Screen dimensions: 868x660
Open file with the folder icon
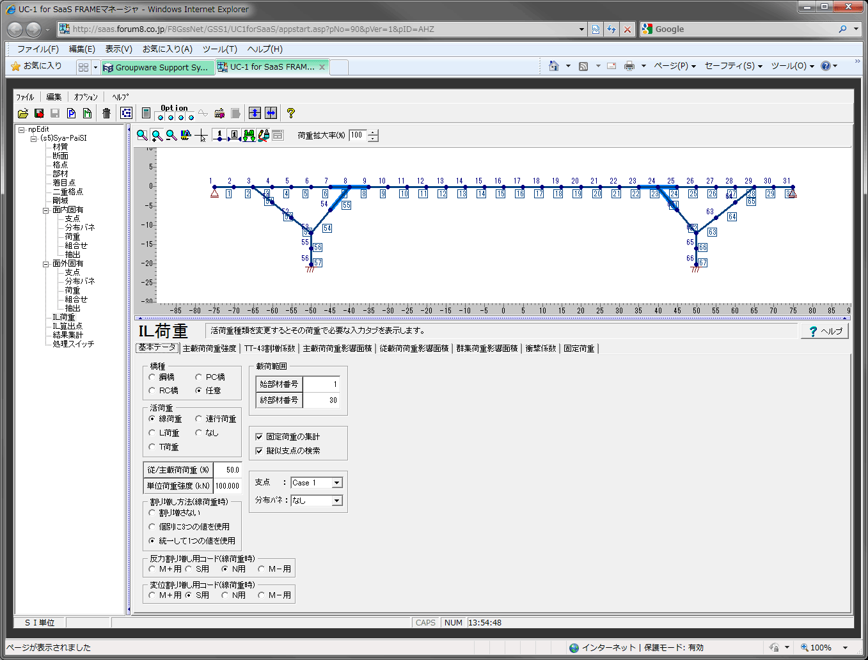pos(23,113)
